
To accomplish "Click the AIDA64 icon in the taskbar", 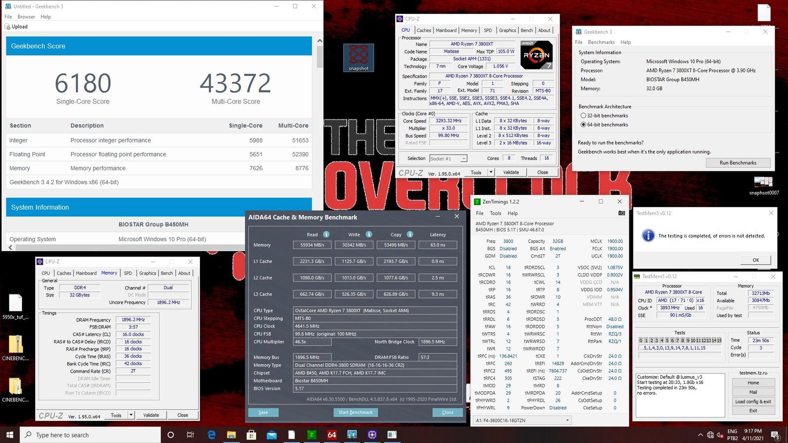I will [x=331, y=435].
